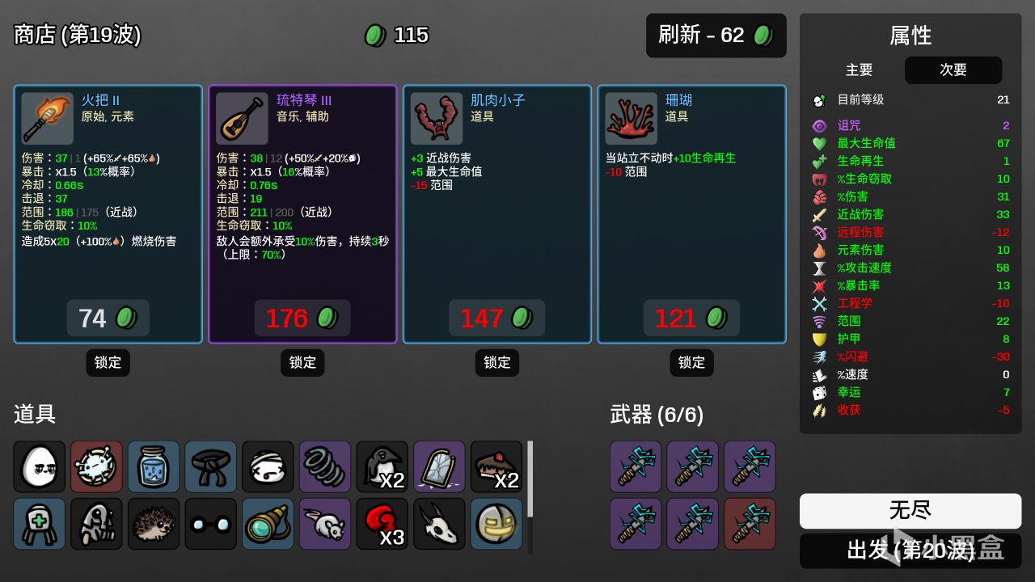Buy 火把 II for 74

tap(108, 318)
